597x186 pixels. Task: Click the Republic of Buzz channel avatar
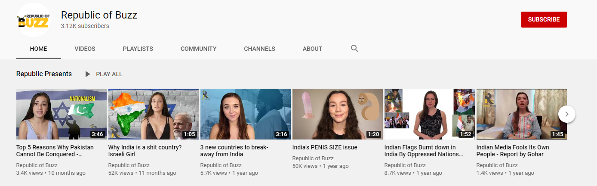(x=34, y=20)
